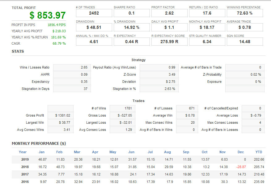This screenshot has height=191, width=271.
Task: Click the Deviation field showing $ 2.75
Action: [159, 82]
